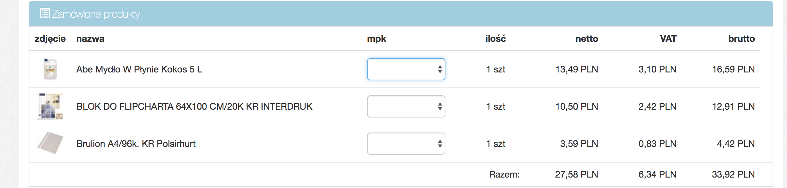
Task: Choose mpk for Brulion A4/96k row
Action: (x=406, y=144)
